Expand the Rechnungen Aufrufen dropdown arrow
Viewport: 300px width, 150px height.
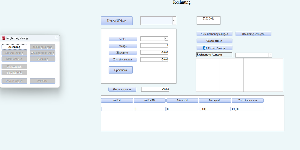tap(270, 55)
